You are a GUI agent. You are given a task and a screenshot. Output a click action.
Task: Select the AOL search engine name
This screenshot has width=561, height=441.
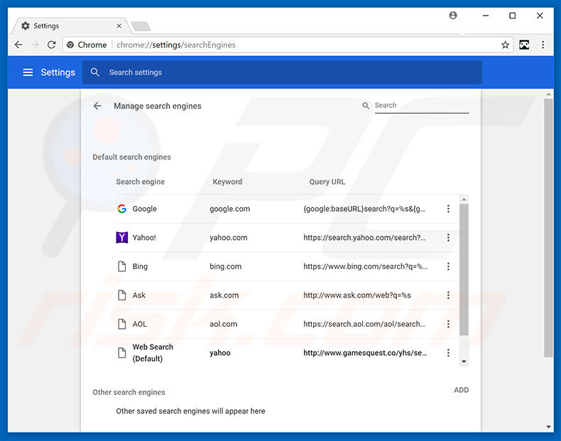coord(139,324)
